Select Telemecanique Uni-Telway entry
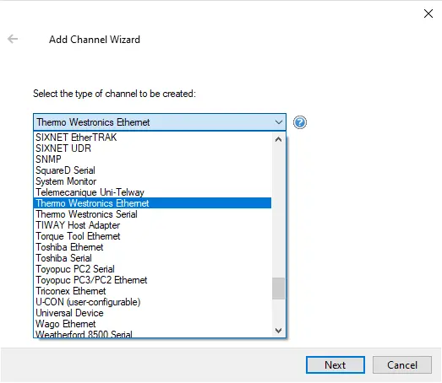This screenshot has width=442, height=383. 152,192
